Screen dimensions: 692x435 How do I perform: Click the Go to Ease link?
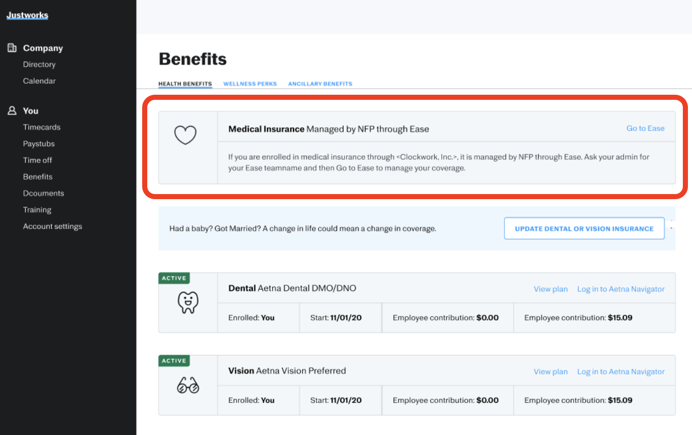point(645,128)
